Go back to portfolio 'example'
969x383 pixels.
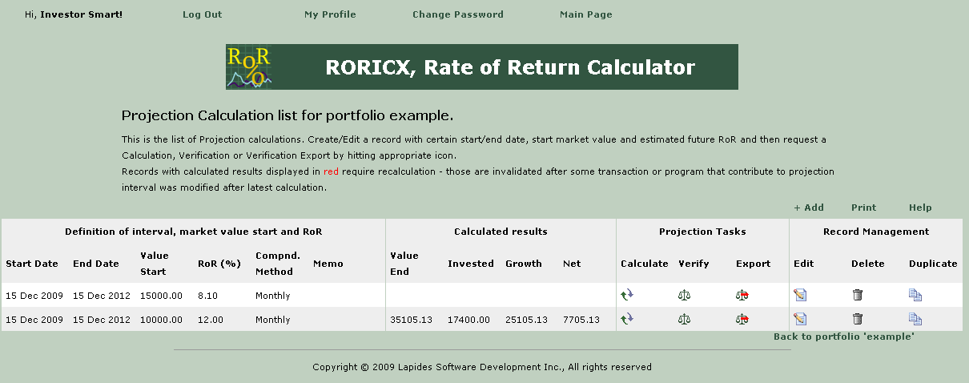(x=844, y=337)
